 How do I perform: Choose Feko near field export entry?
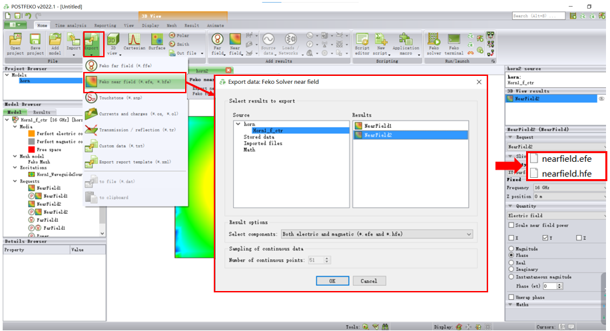point(135,82)
